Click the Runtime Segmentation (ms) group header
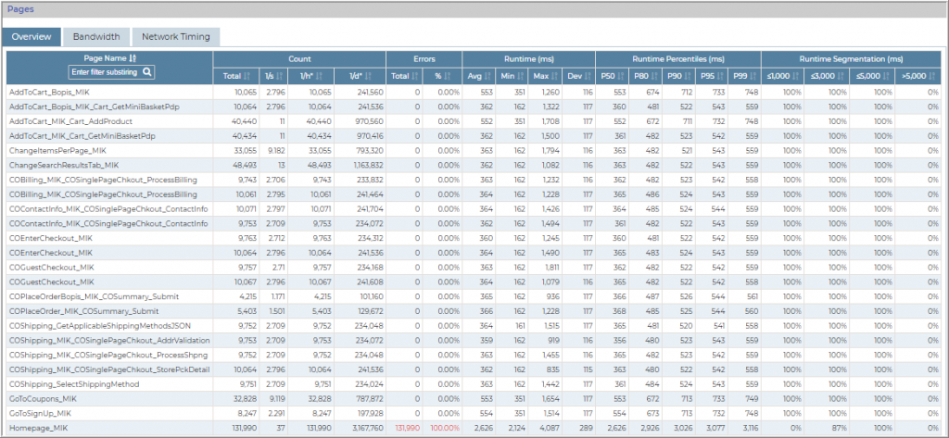The image size is (949, 438). (x=851, y=59)
